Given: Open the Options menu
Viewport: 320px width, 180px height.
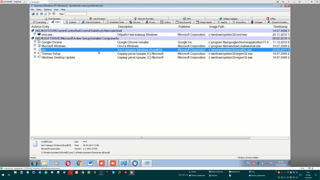Looking at the screenshot, I should coord(48,10).
